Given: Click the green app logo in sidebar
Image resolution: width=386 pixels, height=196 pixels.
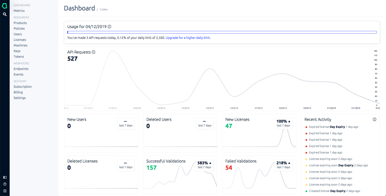Looking at the screenshot, I should 4,5.
